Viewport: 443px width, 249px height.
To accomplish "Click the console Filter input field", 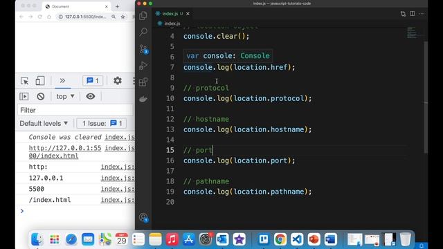I will [x=75, y=110].
